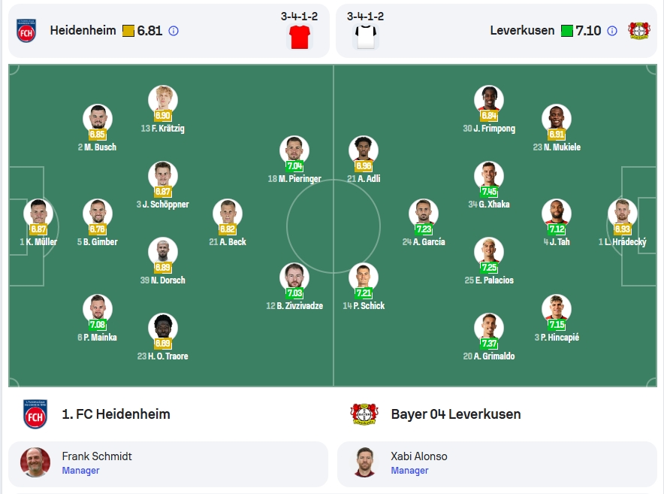Click the Heidenheim 6.81 yellow rating swatch
664x494 pixels.
(128, 31)
